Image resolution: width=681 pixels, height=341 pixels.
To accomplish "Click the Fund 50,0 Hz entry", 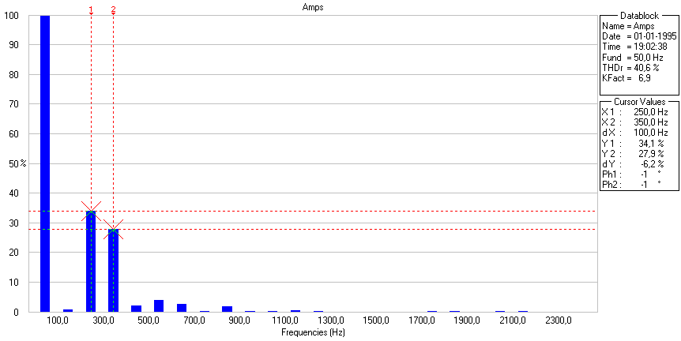I will coord(636,58).
